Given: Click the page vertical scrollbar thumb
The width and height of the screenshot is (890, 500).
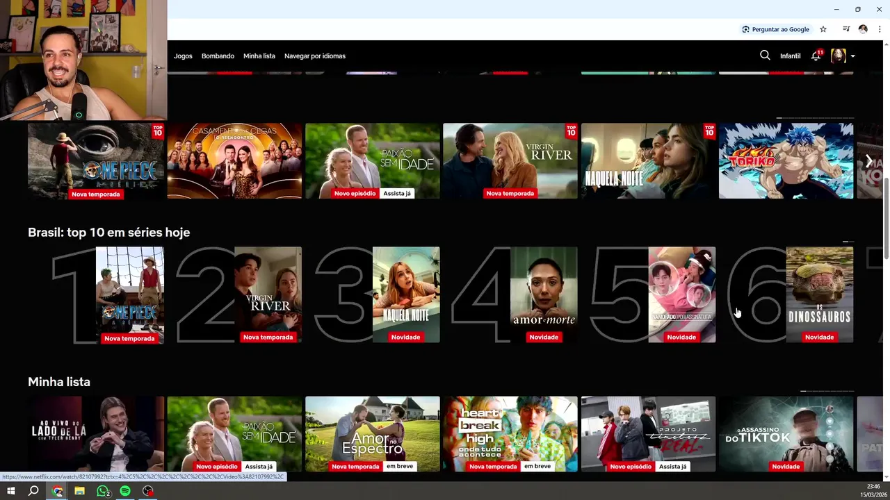Looking at the screenshot, I should [885, 219].
